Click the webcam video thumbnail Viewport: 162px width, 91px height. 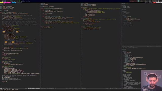tap(151, 81)
